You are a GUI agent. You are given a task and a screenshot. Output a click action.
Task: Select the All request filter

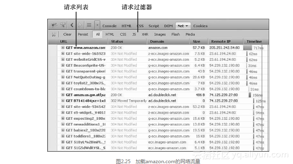pyautogui.click(x=97, y=34)
